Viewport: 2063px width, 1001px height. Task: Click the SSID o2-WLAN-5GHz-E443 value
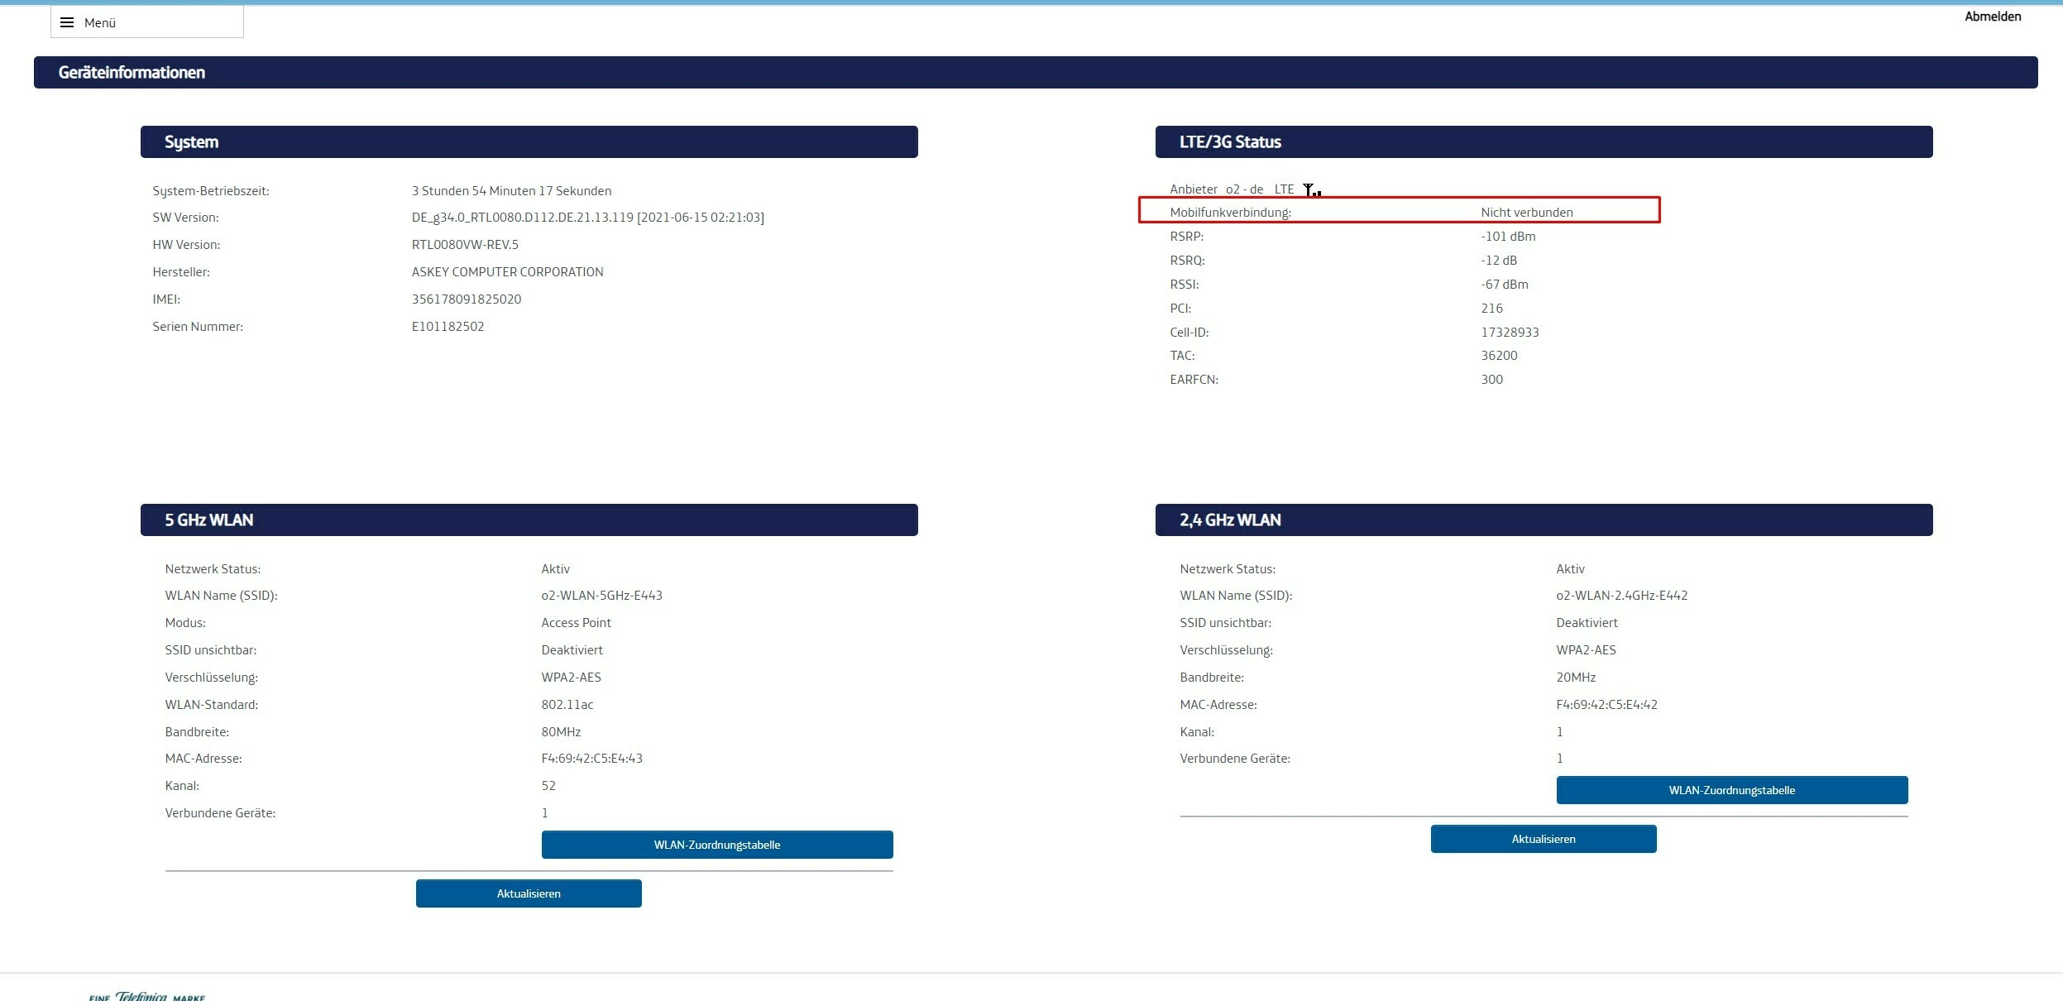(601, 596)
